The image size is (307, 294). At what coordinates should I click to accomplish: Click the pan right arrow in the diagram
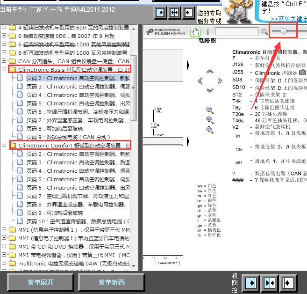click(x=220, y=81)
